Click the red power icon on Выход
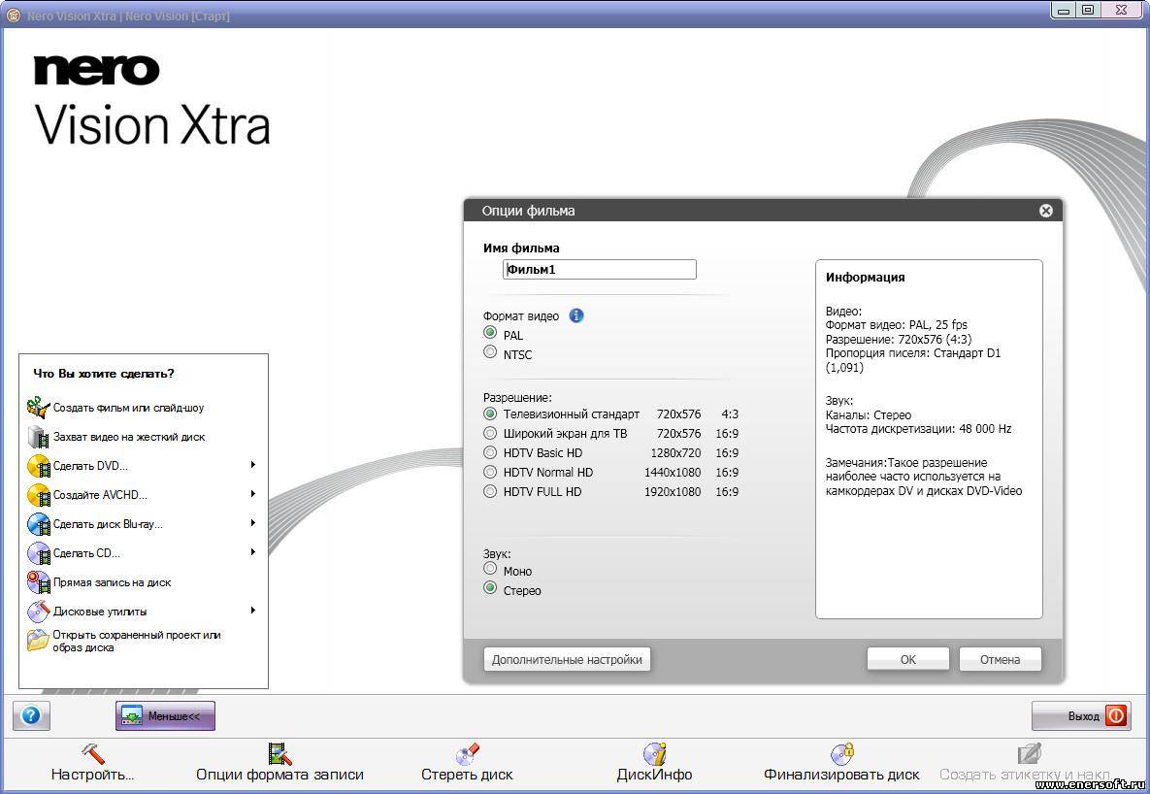 1115,715
